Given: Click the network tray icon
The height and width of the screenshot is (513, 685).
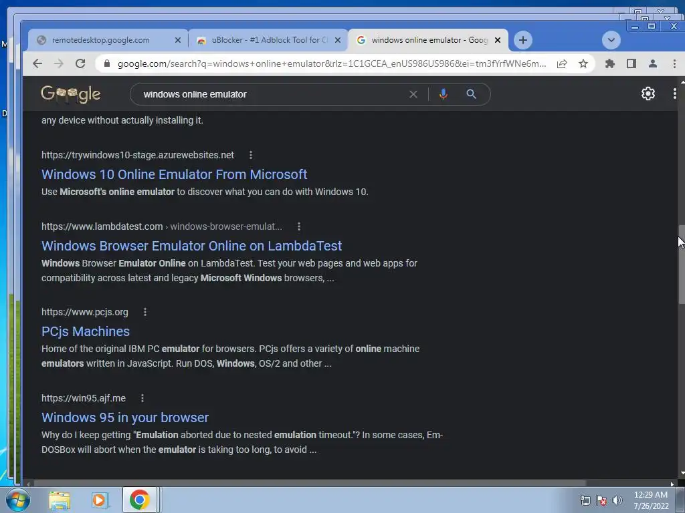Looking at the screenshot, I should [585, 500].
